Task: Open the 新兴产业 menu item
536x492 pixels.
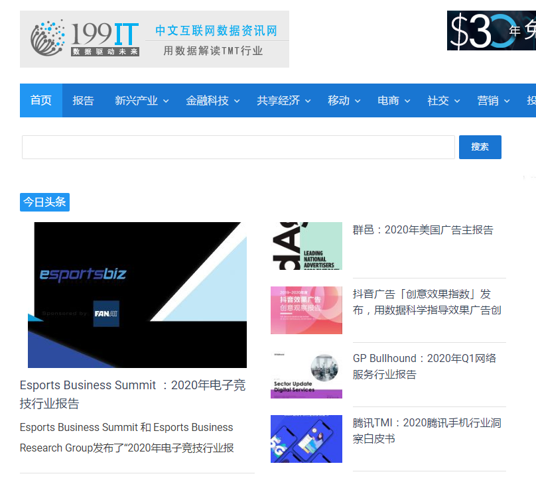Action: tap(136, 100)
